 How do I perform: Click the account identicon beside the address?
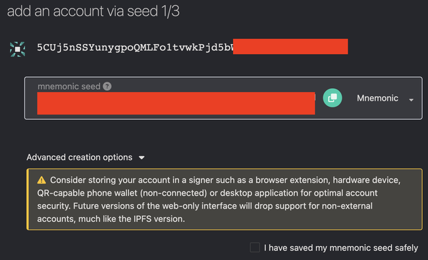pyautogui.click(x=18, y=49)
